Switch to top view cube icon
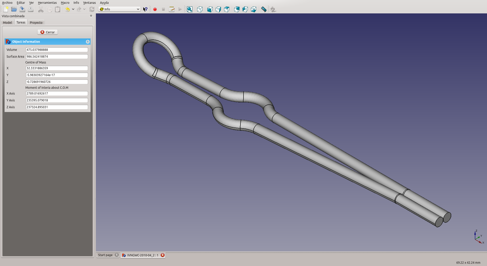Image resolution: width=487 pixels, height=266 pixels. coord(218,9)
